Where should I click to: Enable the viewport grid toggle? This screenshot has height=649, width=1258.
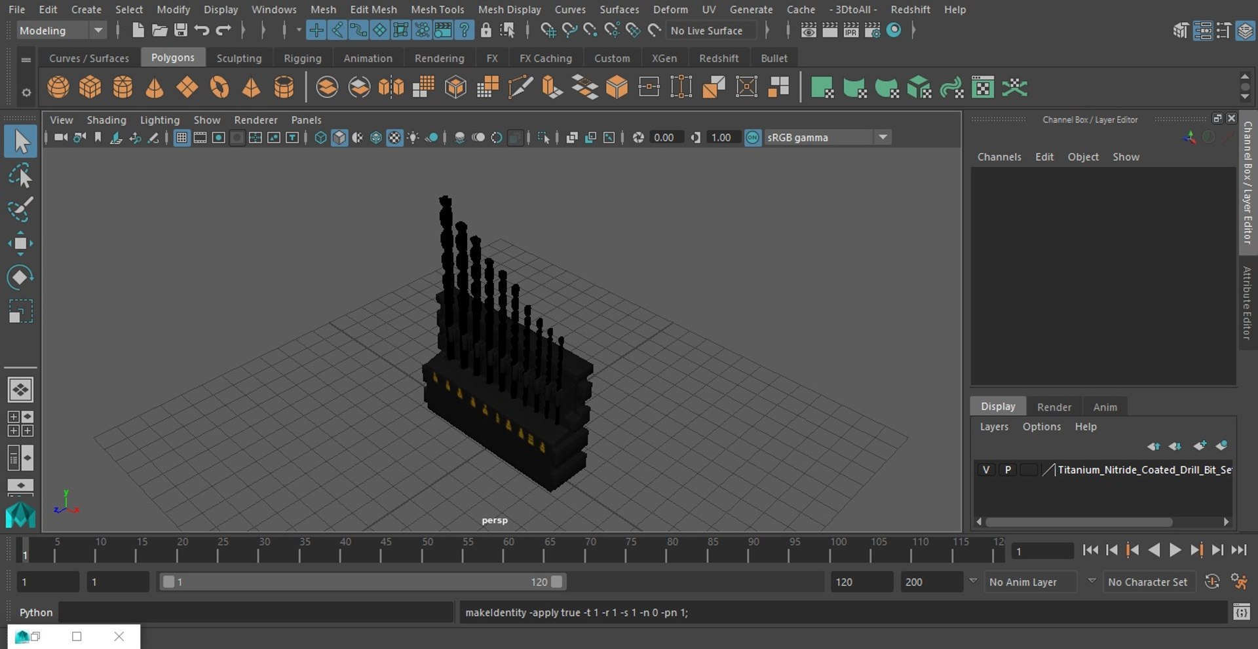pyautogui.click(x=181, y=138)
